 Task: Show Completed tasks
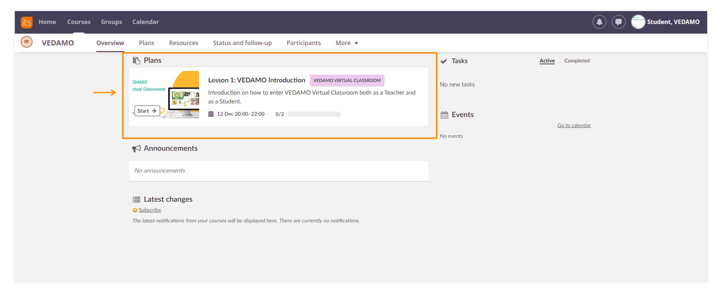click(577, 61)
